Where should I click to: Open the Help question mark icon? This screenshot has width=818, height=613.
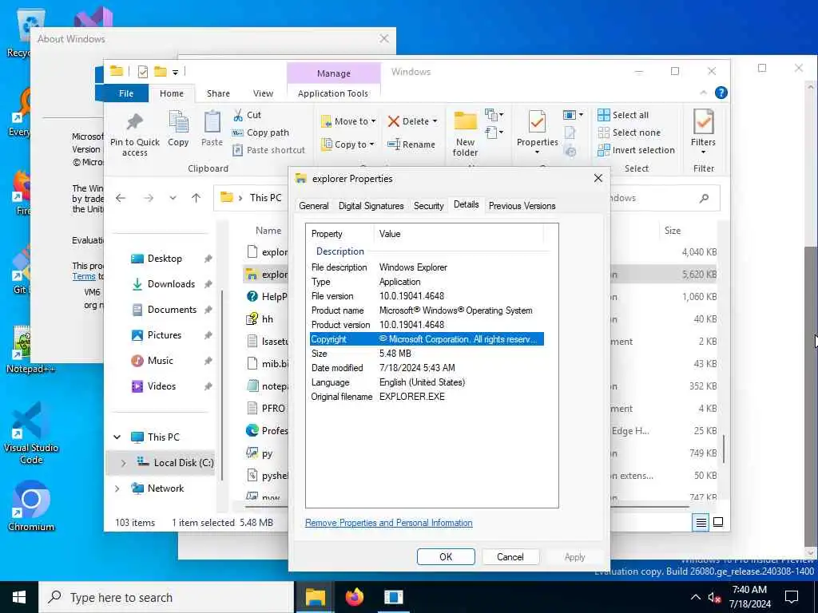[721, 93]
